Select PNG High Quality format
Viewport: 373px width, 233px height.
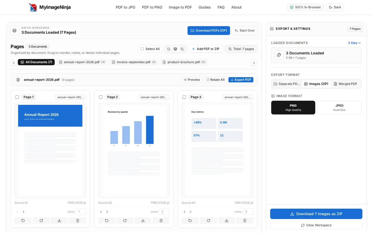(x=293, y=107)
